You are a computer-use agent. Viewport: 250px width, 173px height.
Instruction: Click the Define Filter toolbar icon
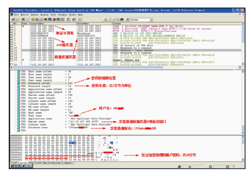pyautogui.click(x=128, y=19)
